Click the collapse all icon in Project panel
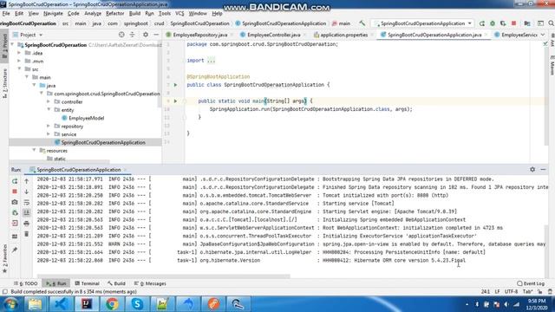 pos(133,35)
